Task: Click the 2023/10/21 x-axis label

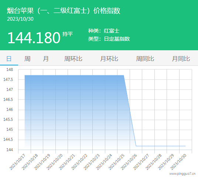Action: click(67, 162)
